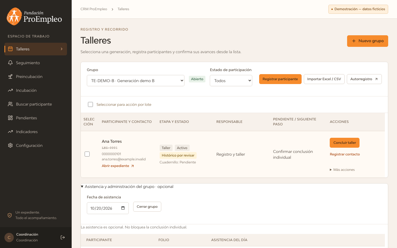Click the 'Cerrar grupo' button
This screenshot has width=397, height=248.
pyautogui.click(x=147, y=207)
